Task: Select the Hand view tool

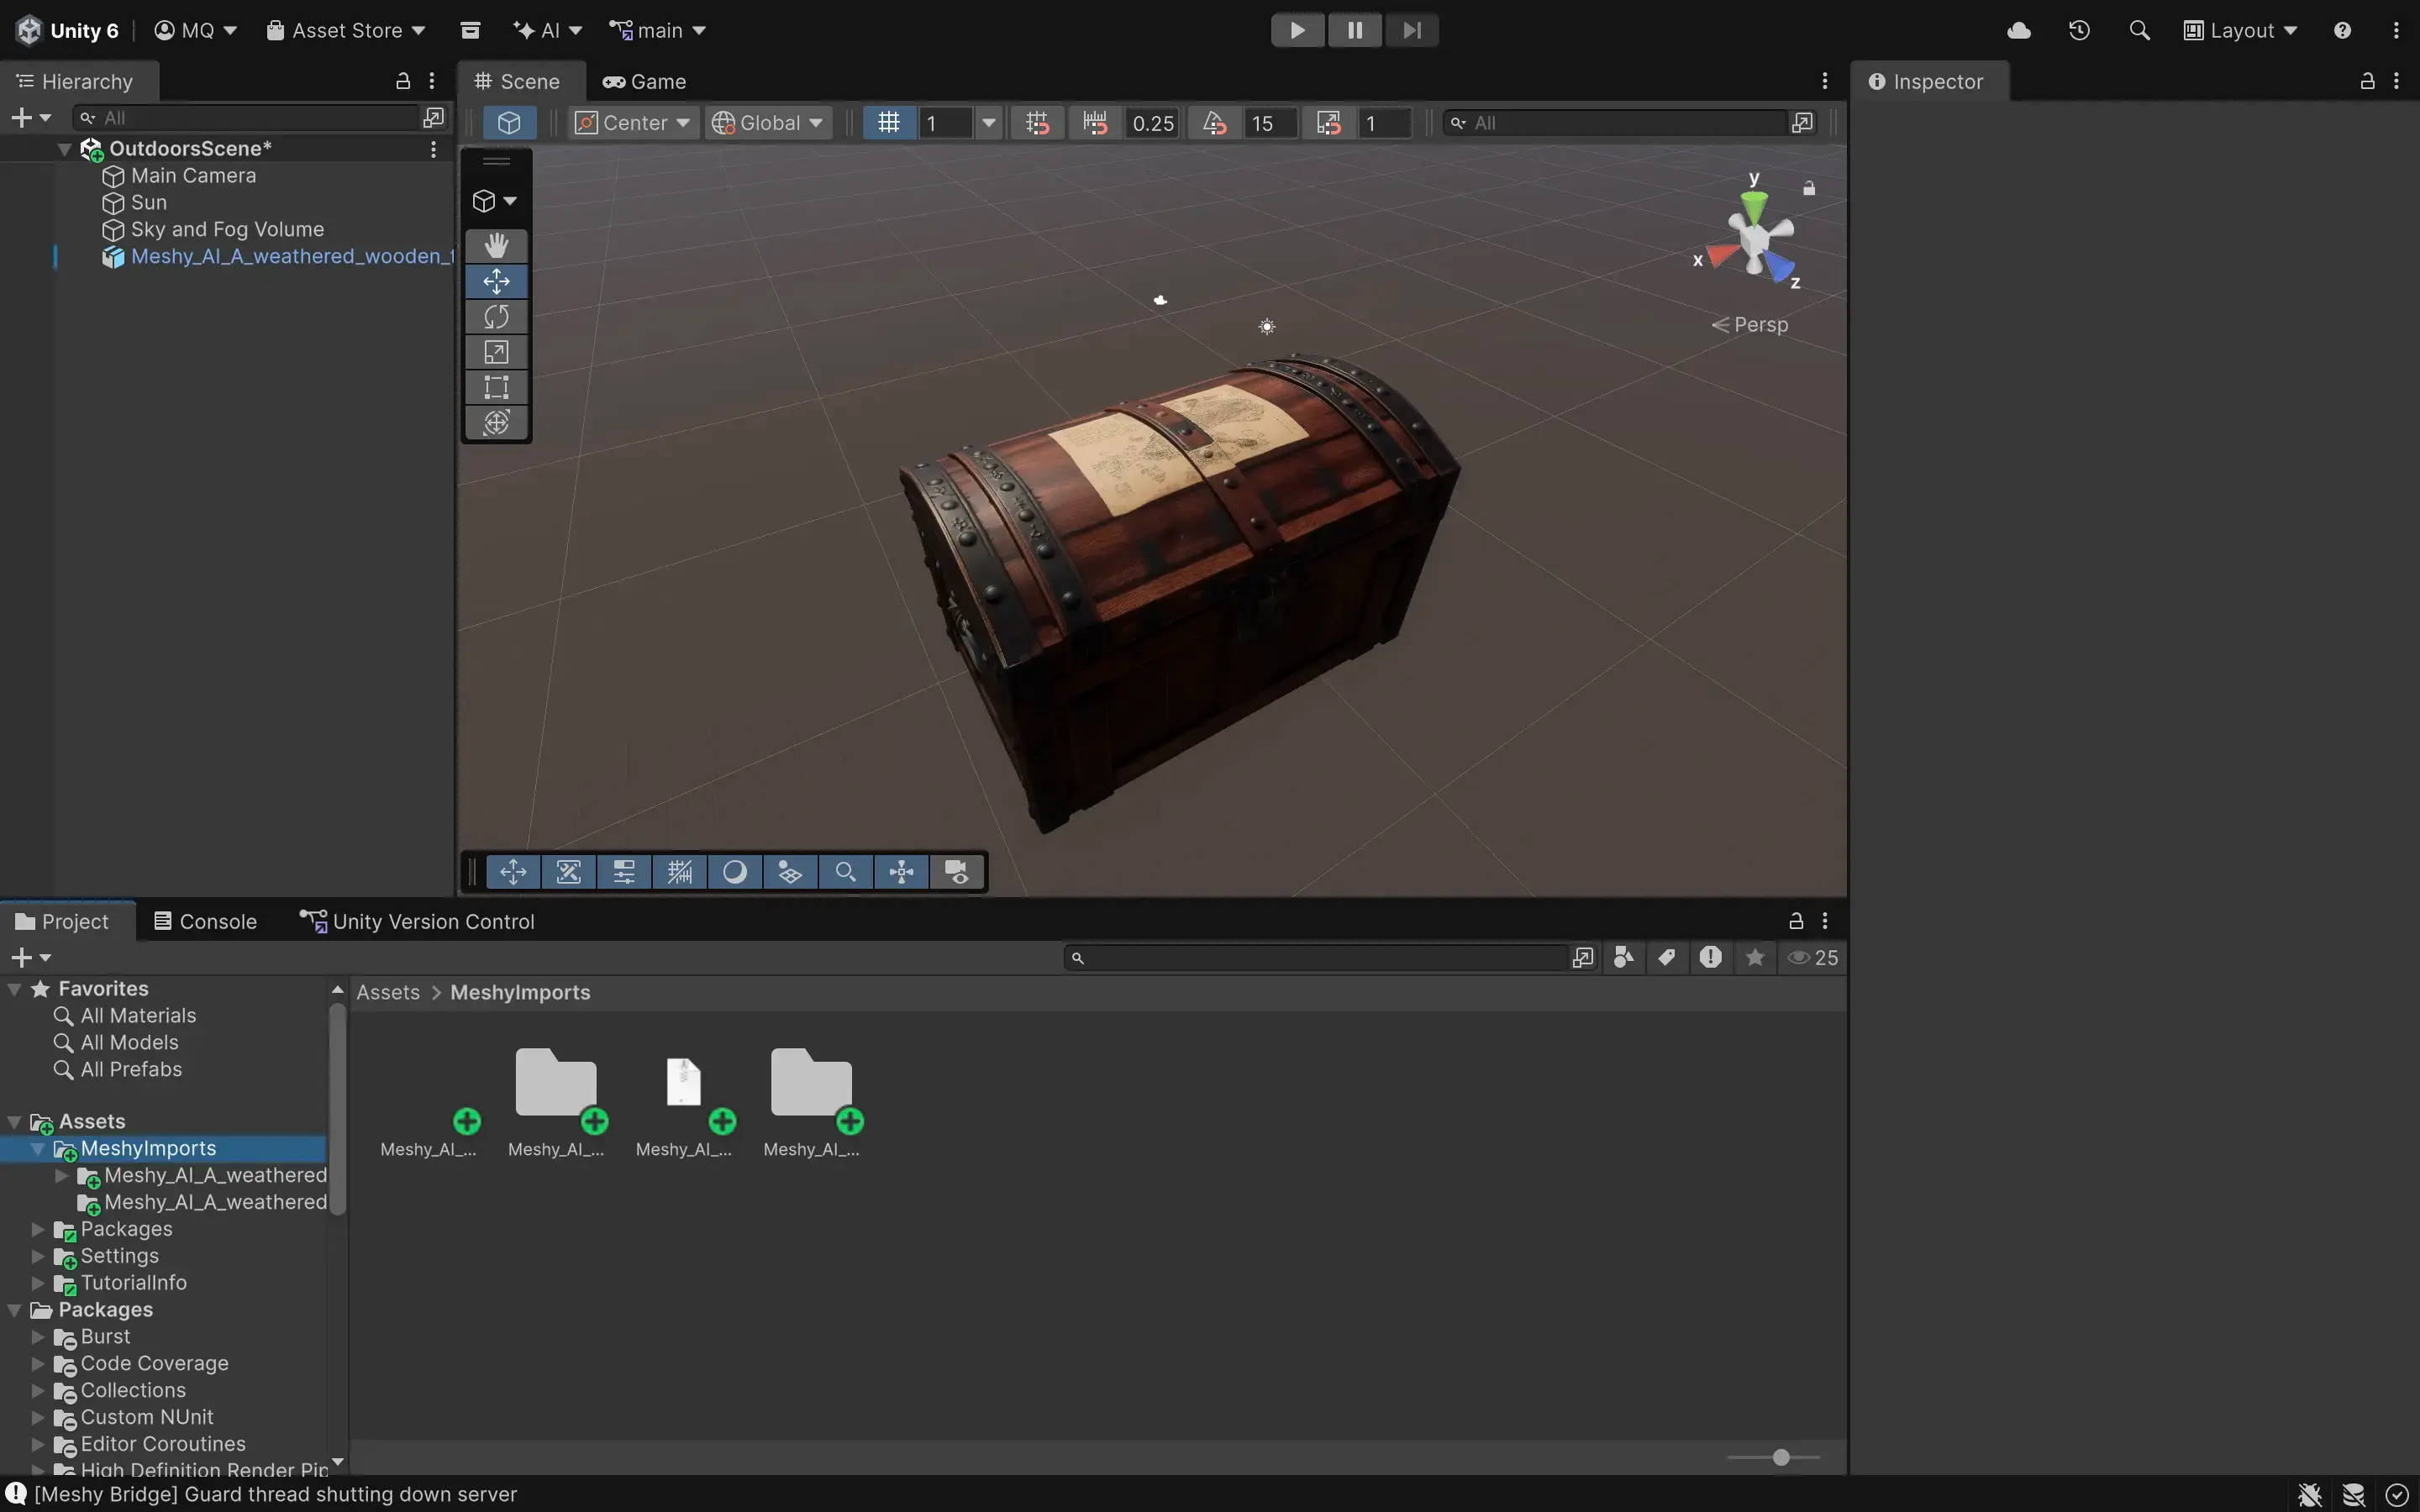Action: (x=496, y=246)
